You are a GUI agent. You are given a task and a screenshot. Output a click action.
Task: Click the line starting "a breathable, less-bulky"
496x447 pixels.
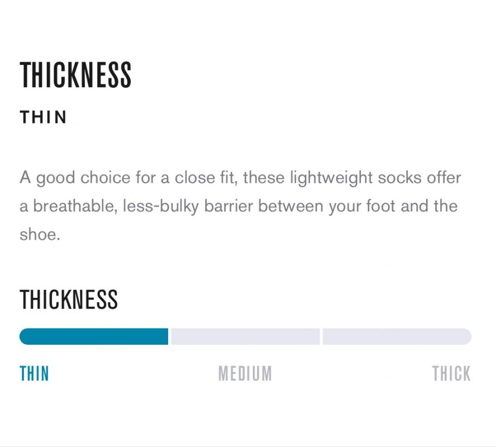click(239, 206)
